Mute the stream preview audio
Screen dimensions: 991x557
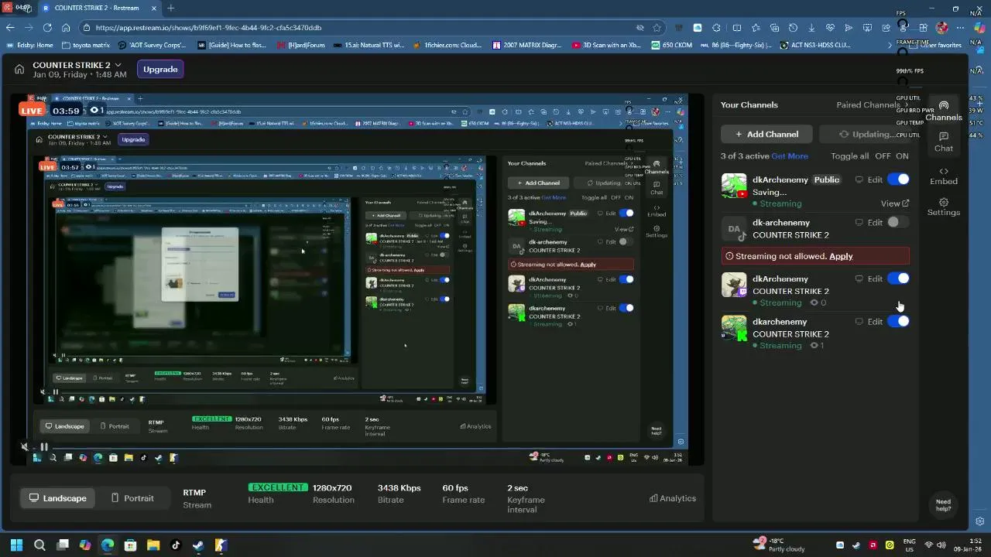25,446
